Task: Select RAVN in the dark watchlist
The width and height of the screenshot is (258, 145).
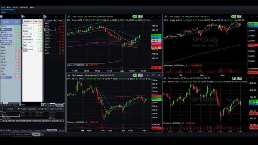Action: pyautogui.click(x=54, y=48)
